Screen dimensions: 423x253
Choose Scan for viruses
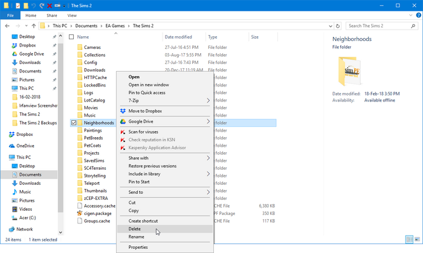(x=165, y=132)
